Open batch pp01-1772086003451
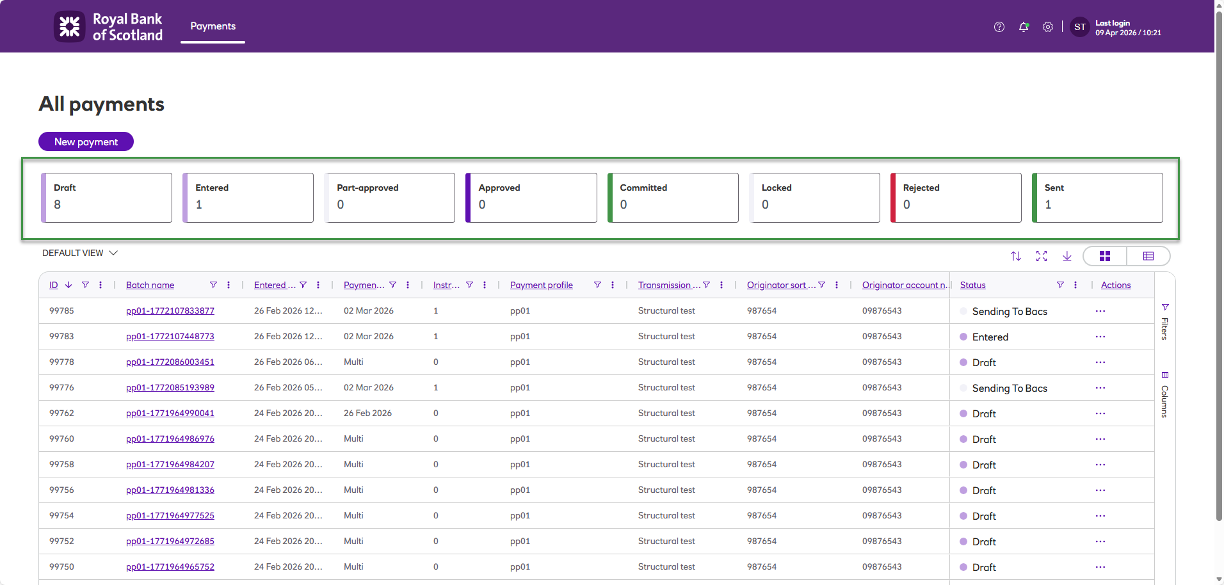The image size is (1224, 585). pos(170,362)
